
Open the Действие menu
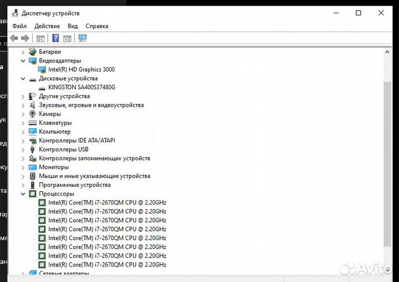[47, 26]
